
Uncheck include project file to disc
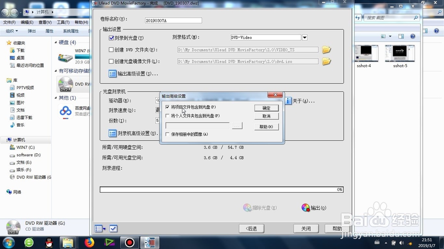pyautogui.click(x=167, y=107)
